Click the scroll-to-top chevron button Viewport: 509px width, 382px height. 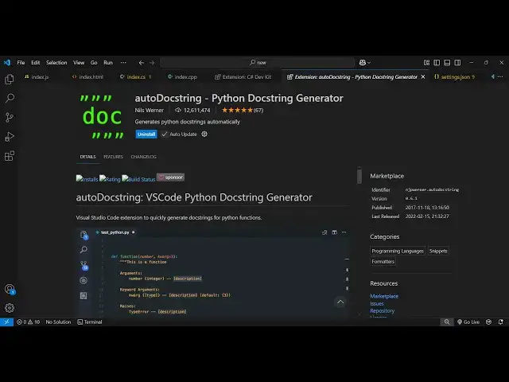[x=340, y=302]
